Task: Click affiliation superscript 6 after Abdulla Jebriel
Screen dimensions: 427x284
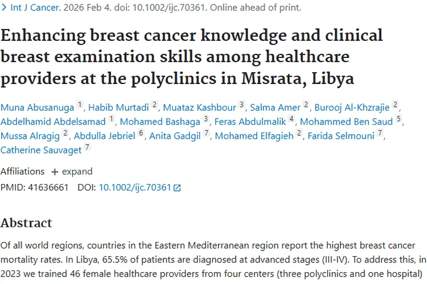Action: click(141, 135)
